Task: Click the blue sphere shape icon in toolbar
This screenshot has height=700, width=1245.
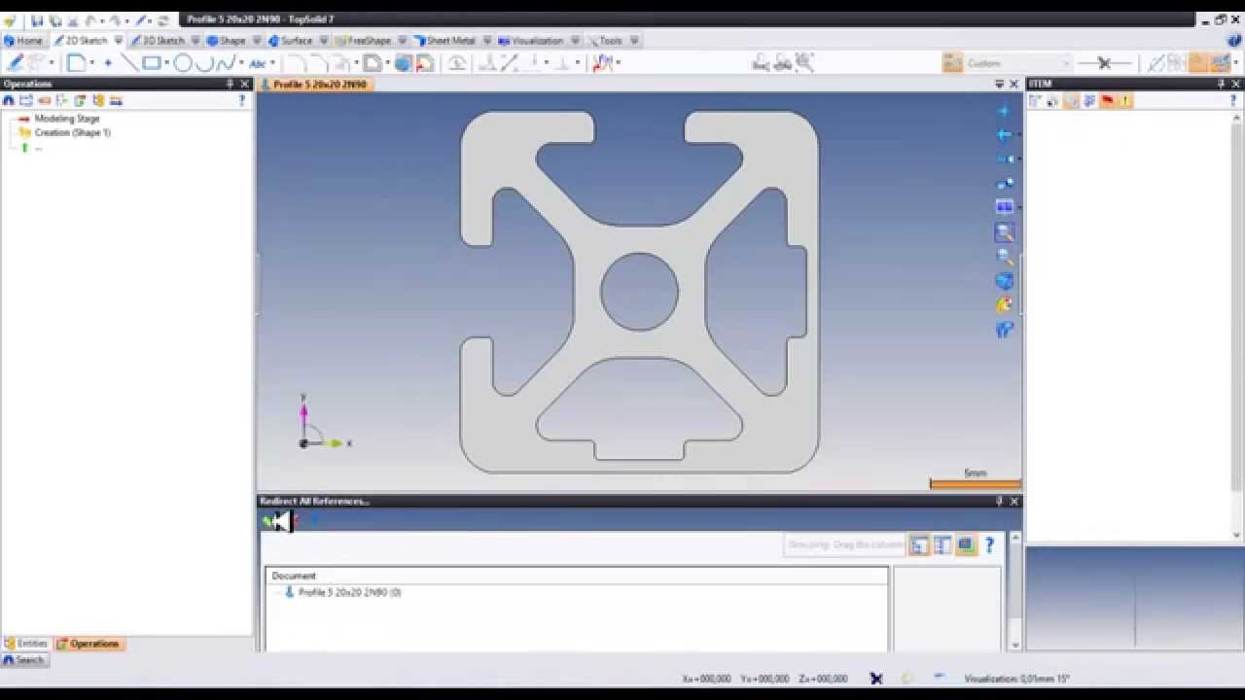Action: click(403, 63)
